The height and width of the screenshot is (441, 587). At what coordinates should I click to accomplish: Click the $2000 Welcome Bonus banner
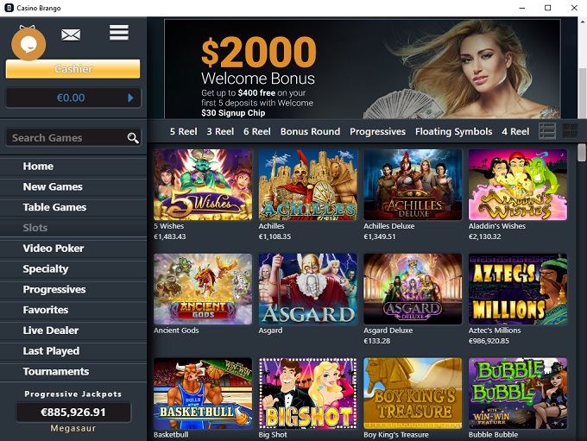point(362,69)
